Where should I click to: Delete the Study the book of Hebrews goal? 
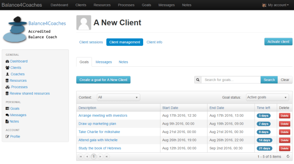(284, 148)
